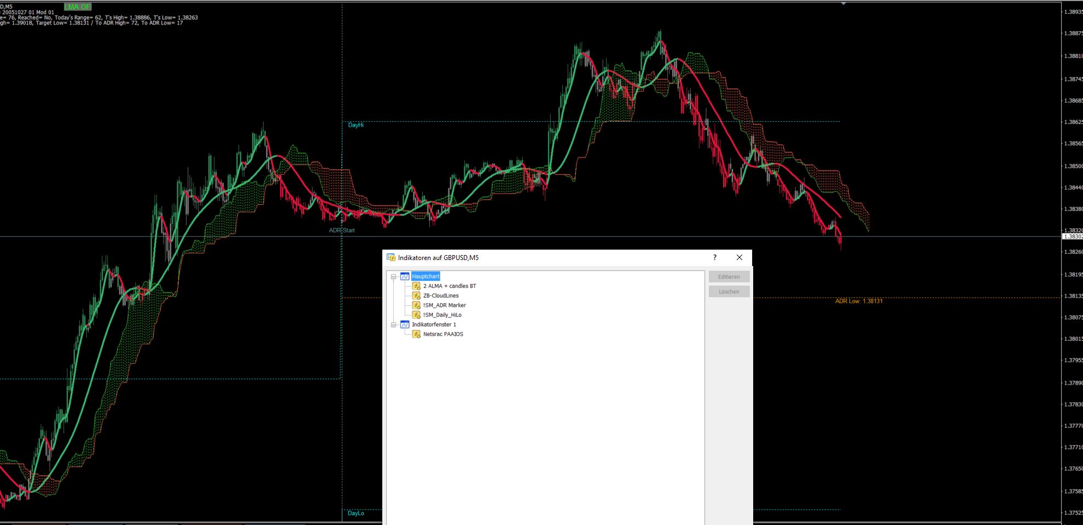Click the icon beside !SM_Daily_HiLo
The height and width of the screenshot is (525, 1083).
(x=416, y=315)
